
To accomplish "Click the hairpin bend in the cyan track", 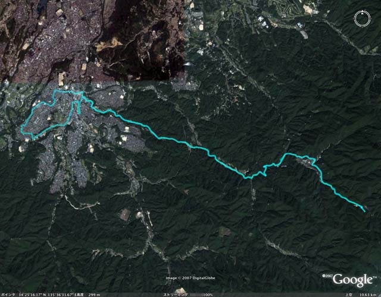I will tap(265, 174).
